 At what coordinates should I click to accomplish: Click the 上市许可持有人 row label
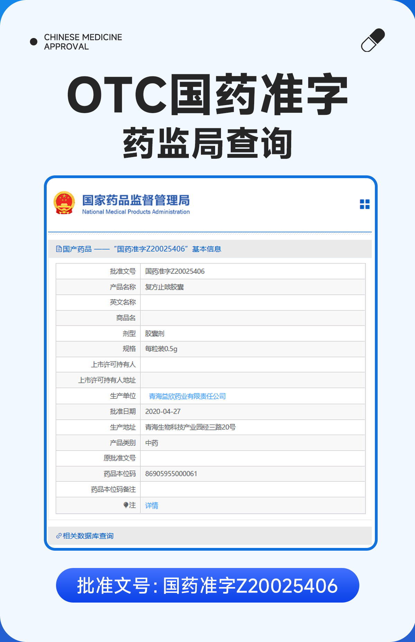tap(113, 364)
